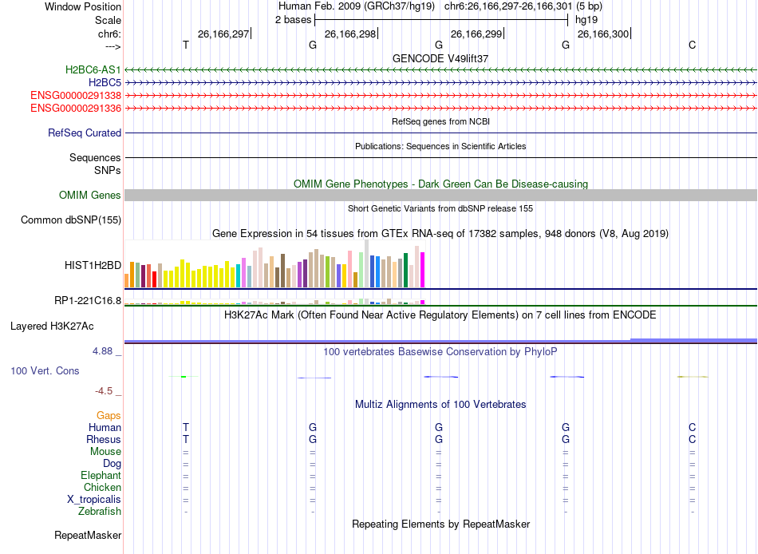This screenshot has height=554, width=758.
Task: Click the Elephant alignment row label
Action: click(x=101, y=475)
